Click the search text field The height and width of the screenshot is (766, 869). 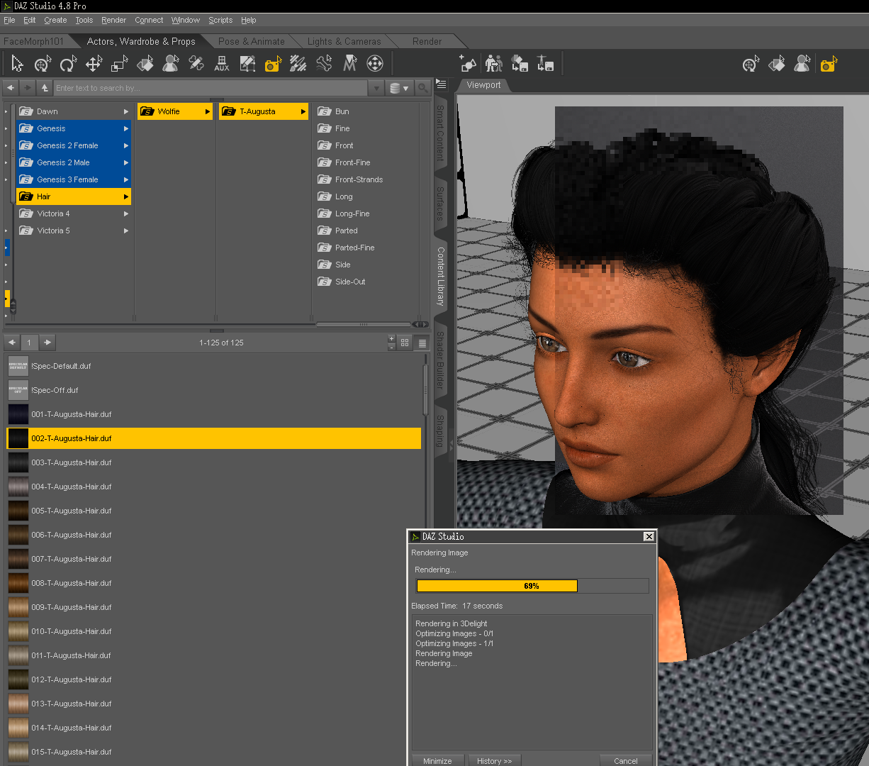(211, 88)
